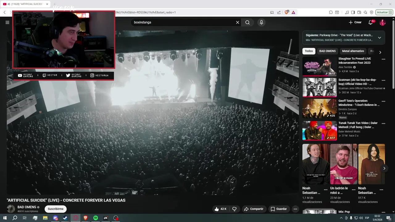Close the 'ARTIFICIAL SUICIDE' browser tab
Viewport: 395px width, 222px height.
coord(47,4)
